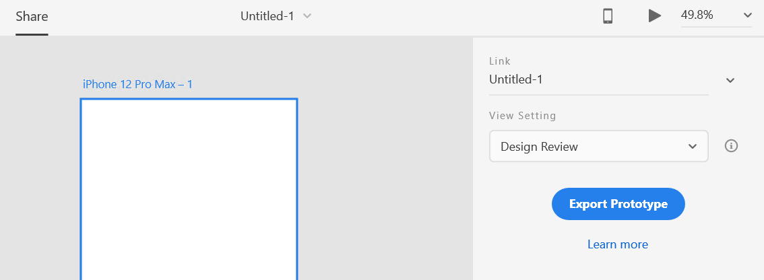Viewport: 764px width, 280px height.
Task: Click the View Setting label
Action: pyautogui.click(x=522, y=116)
